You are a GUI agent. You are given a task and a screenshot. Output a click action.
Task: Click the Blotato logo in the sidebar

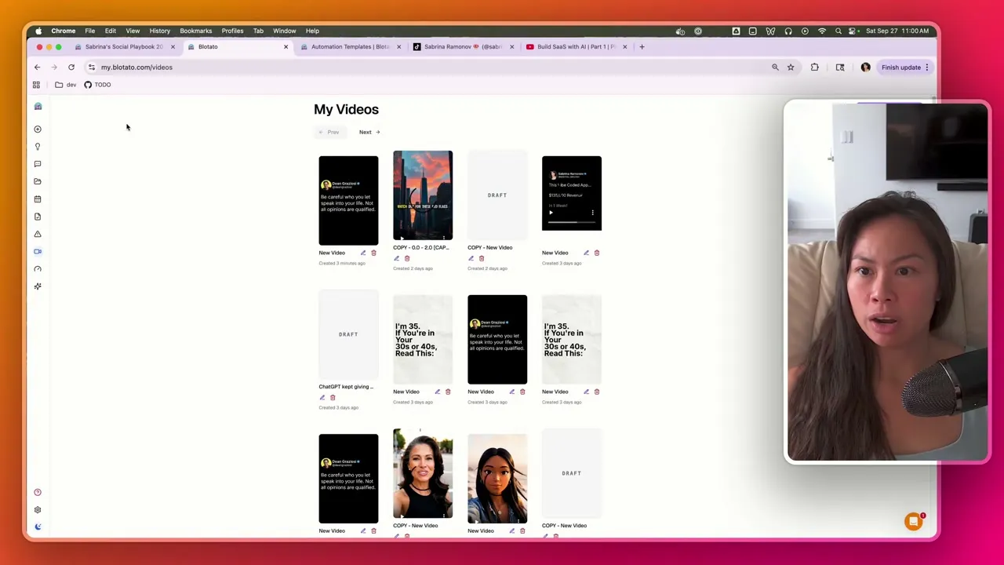[x=38, y=106]
